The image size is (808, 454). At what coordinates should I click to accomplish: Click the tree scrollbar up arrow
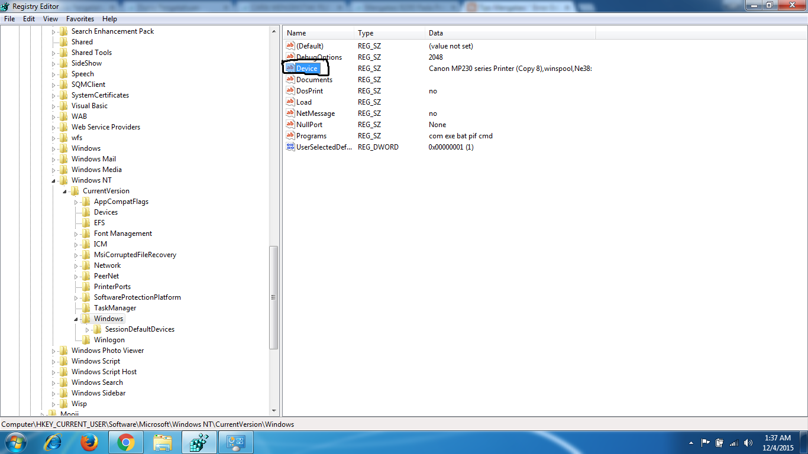pyautogui.click(x=274, y=31)
